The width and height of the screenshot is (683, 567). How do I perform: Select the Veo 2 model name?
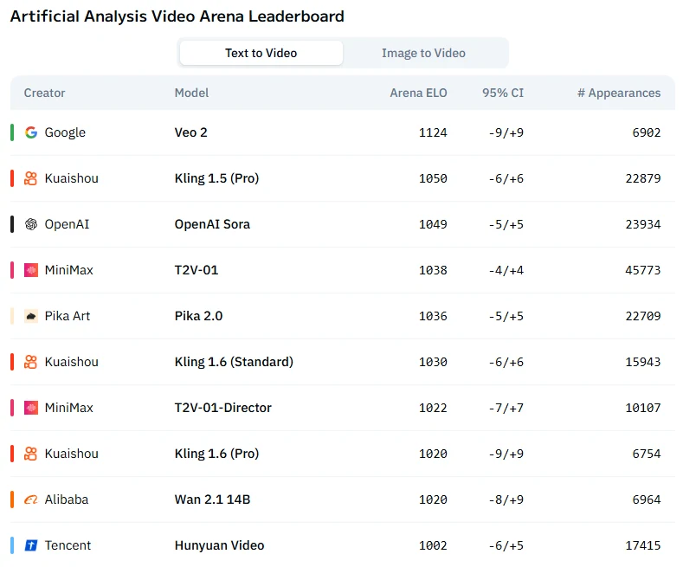pos(190,132)
